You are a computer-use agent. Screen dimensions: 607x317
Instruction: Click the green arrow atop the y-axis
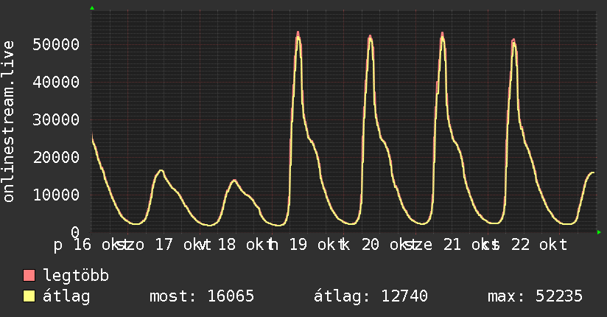click(92, 8)
